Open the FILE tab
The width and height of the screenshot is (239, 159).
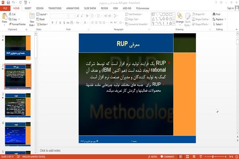pos(5,8)
